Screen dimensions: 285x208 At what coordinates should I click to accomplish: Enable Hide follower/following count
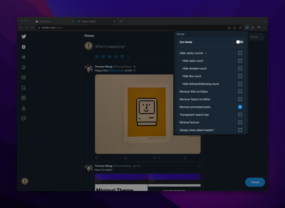(x=240, y=84)
